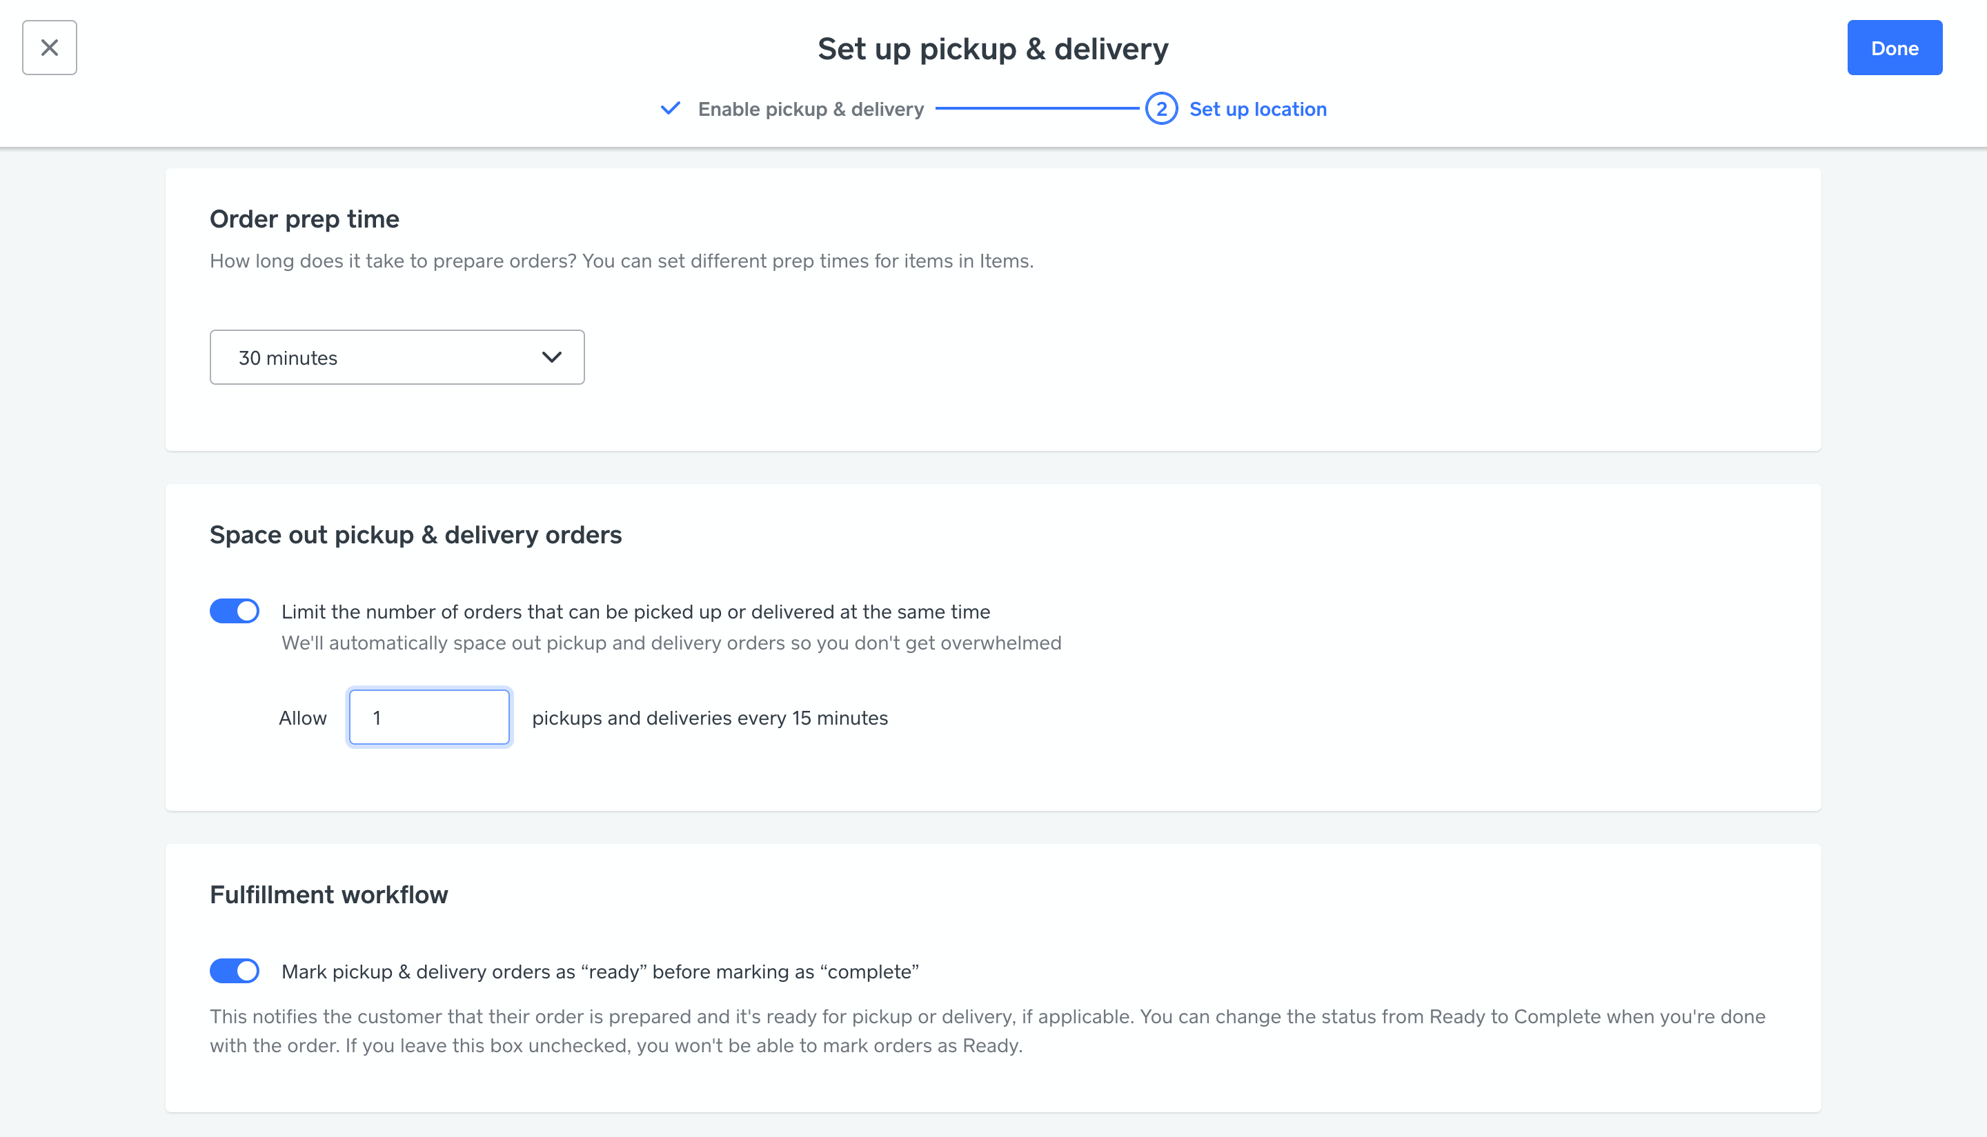Disable the limit number of orders toggle
The image size is (1987, 1137).
coord(235,612)
